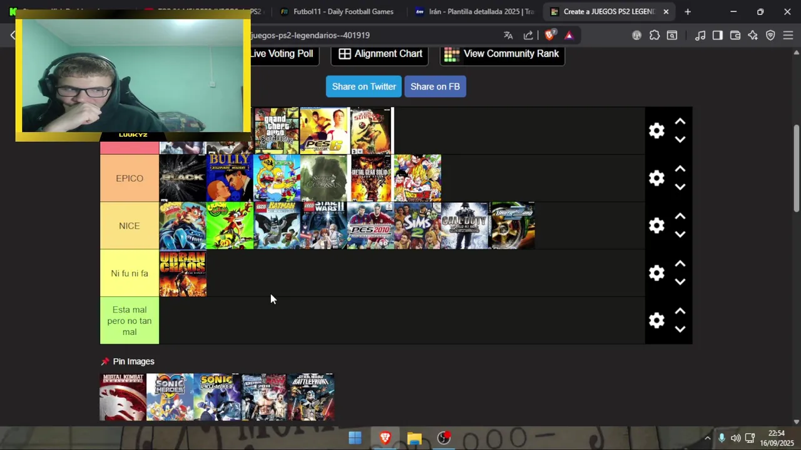Click the translate page icon
The width and height of the screenshot is (801, 450).
tap(508, 36)
